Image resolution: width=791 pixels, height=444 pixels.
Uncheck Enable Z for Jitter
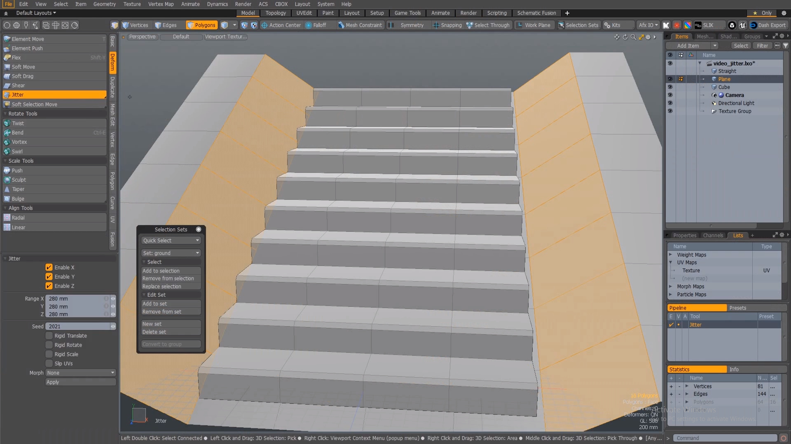(49, 286)
